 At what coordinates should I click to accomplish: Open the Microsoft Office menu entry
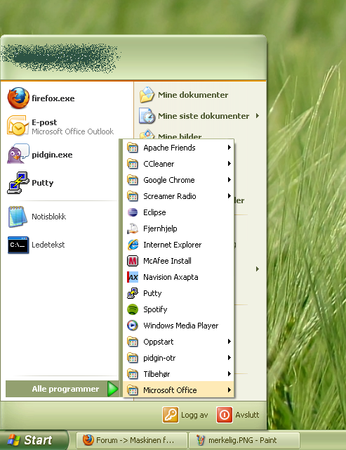(178, 390)
